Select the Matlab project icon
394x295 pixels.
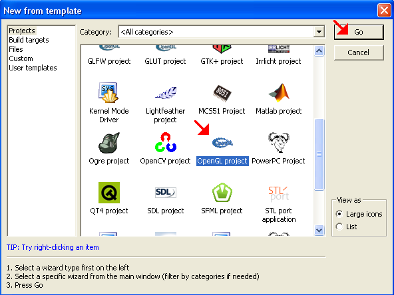[279, 92]
